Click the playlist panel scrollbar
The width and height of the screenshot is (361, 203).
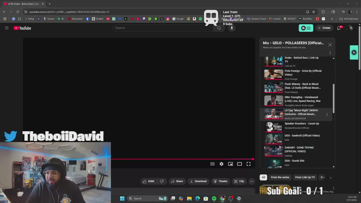[334, 99]
